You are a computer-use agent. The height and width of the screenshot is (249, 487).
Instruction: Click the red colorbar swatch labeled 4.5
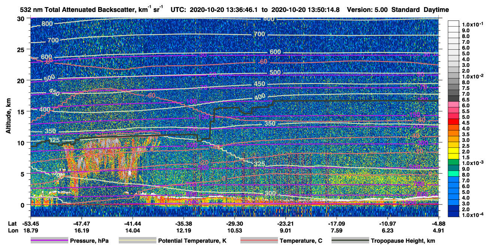click(x=454, y=122)
